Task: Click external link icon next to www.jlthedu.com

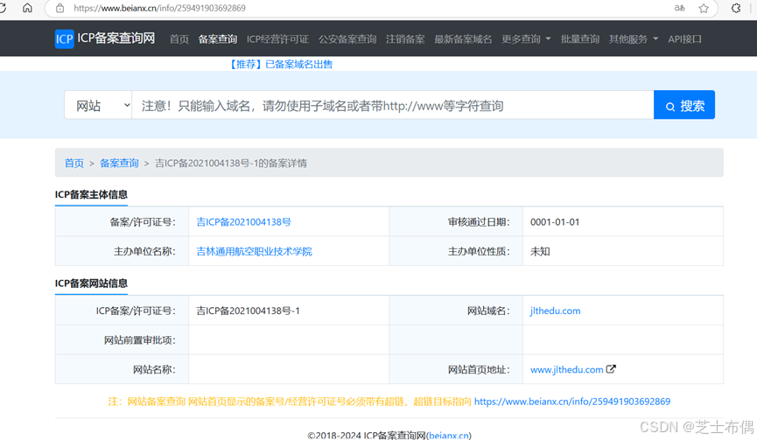Action: click(x=611, y=369)
